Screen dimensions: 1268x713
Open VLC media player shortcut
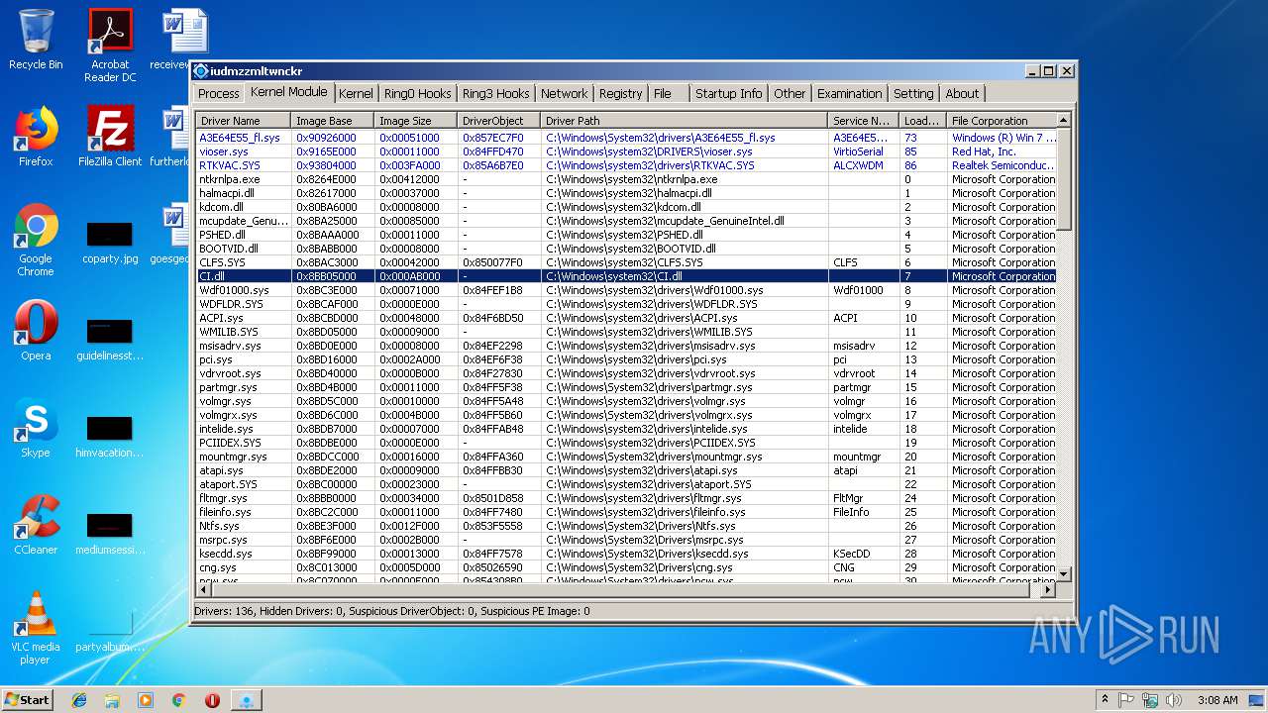36,628
